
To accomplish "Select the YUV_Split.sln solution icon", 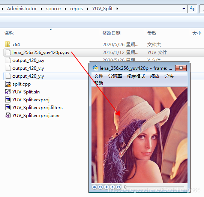I will (x=8, y=92).
